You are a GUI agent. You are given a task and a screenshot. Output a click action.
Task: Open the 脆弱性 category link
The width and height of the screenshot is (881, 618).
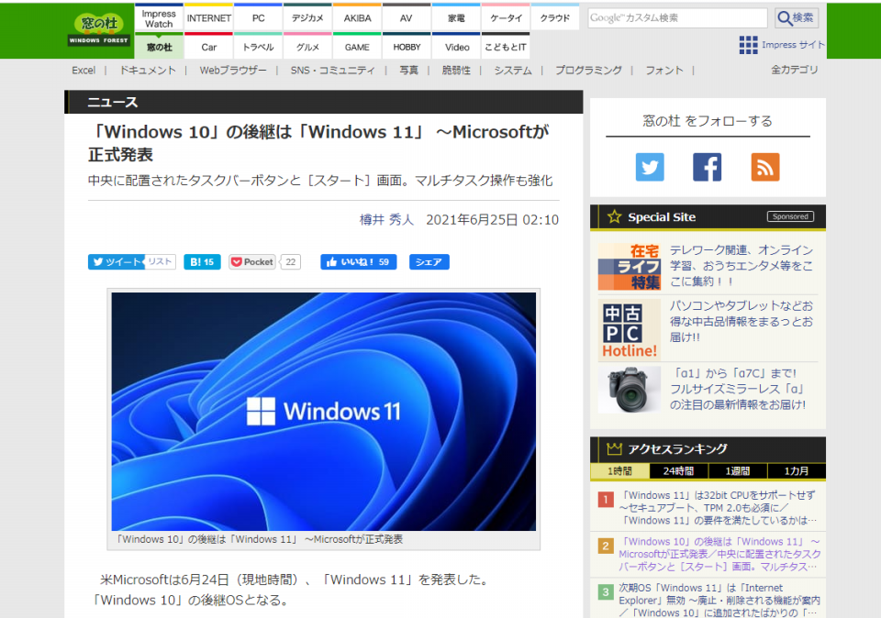pos(456,71)
